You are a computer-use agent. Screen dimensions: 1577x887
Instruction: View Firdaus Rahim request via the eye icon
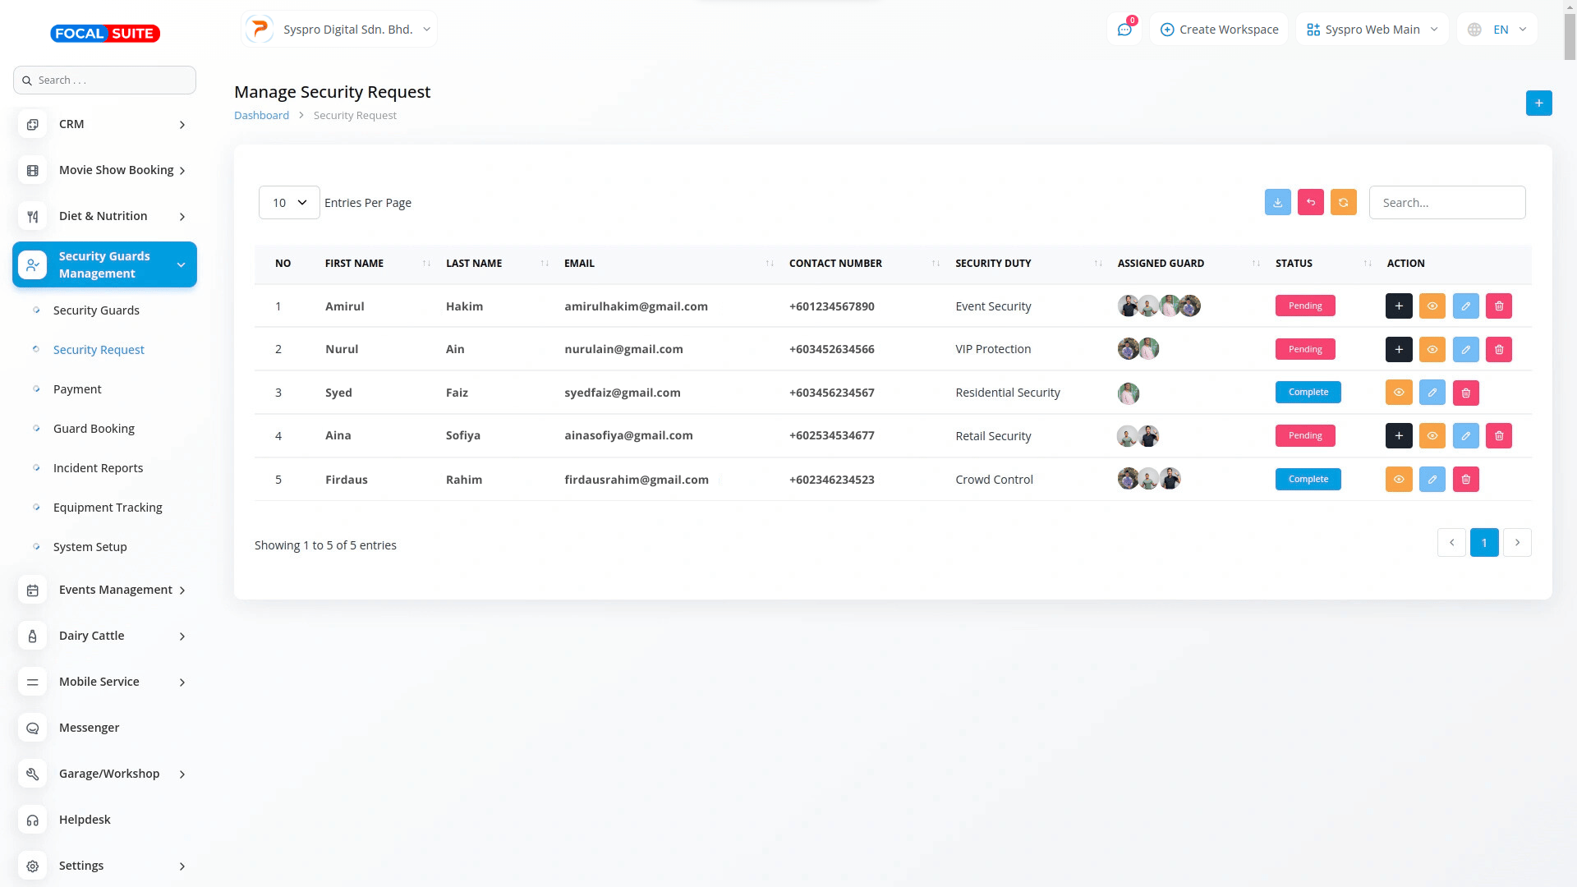[1398, 480]
